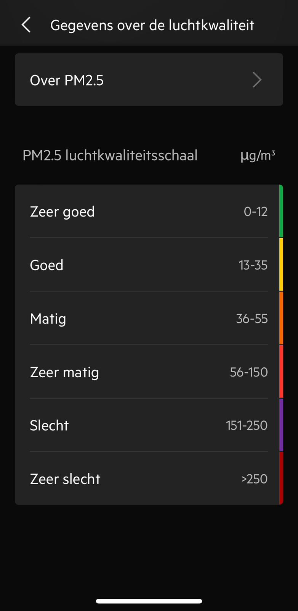Tap the µg/m³ unit label
This screenshot has width=298, height=611.
[x=258, y=155]
